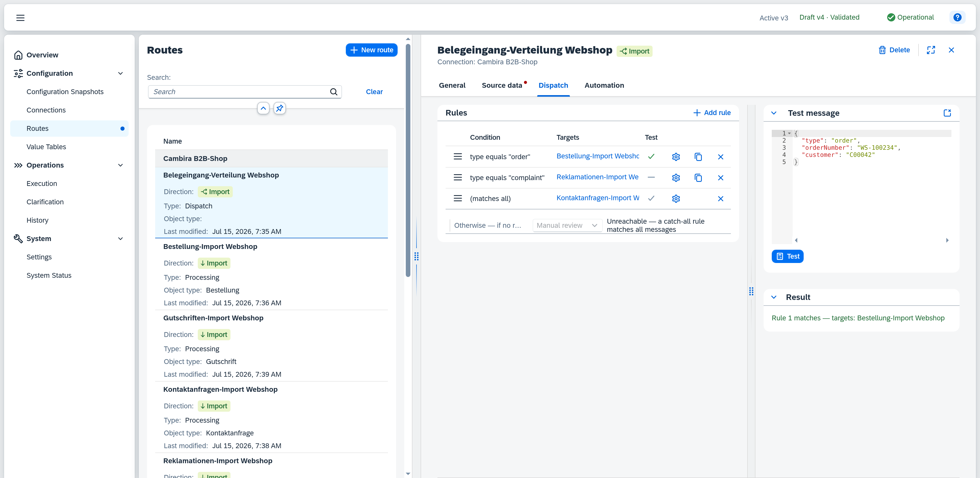980x478 pixels.
Task: Open the Reklamationen-Import target link
Action: coord(598,177)
